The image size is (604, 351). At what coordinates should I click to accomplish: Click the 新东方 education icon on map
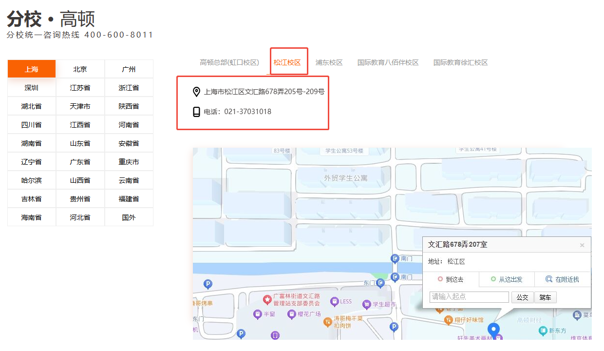coord(543,331)
